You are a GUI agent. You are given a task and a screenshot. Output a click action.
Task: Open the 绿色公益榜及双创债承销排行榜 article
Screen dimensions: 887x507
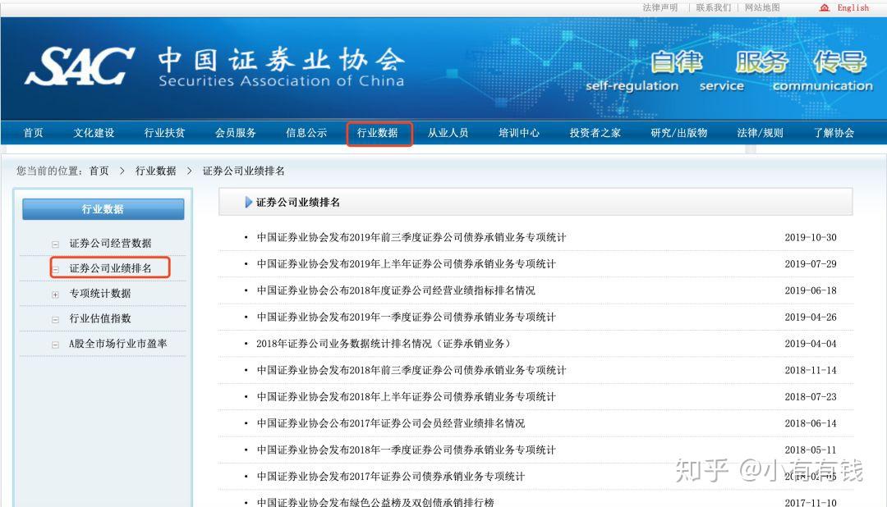click(x=375, y=502)
